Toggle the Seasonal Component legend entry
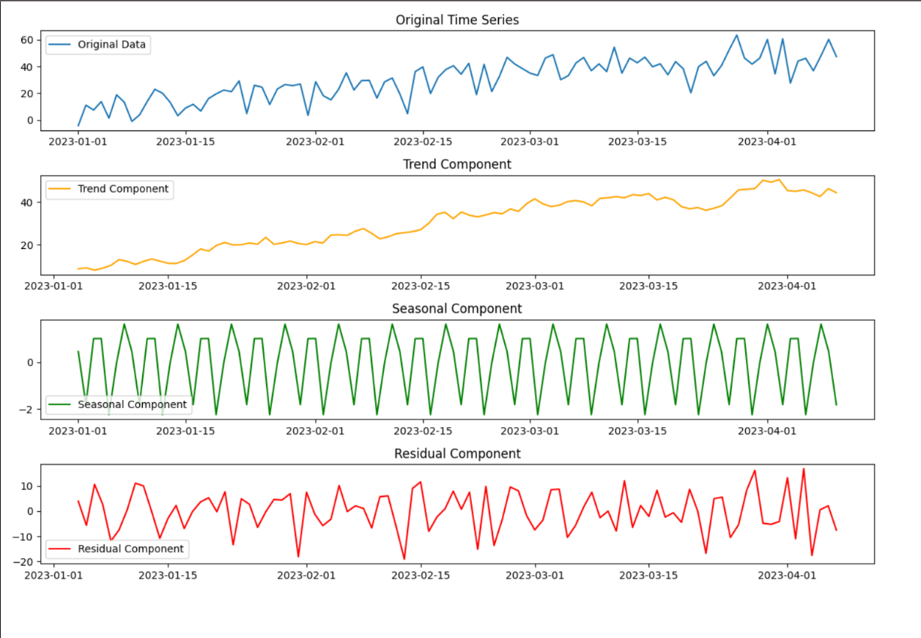This screenshot has width=921, height=638. point(117,404)
